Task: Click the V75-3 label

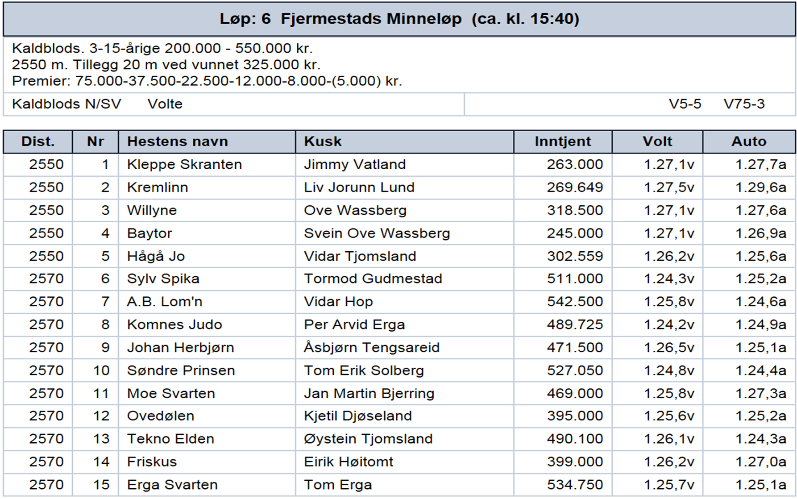Action: point(744,104)
